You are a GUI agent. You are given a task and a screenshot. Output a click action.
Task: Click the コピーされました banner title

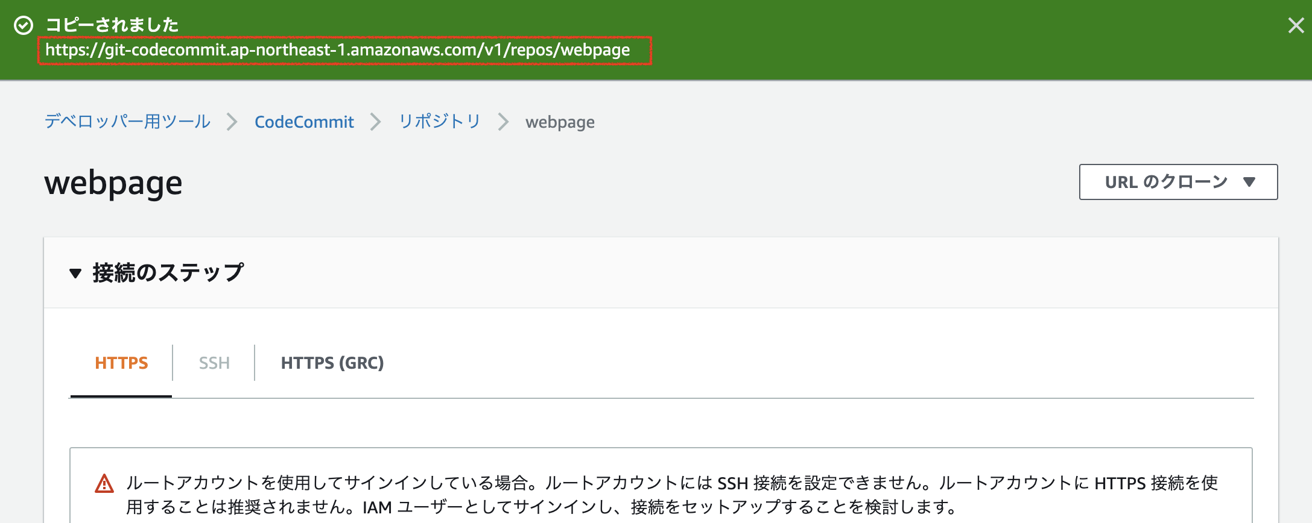click(x=112, y=25)
